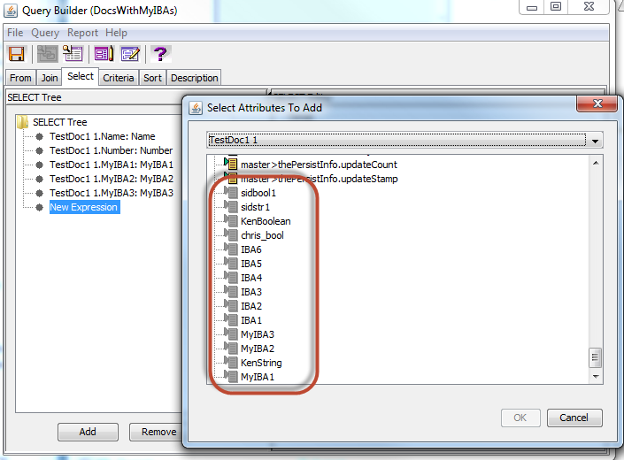The image size is (624, 460).
Task: Click the icon beside sidstr1 attribute
Action: 231,207
